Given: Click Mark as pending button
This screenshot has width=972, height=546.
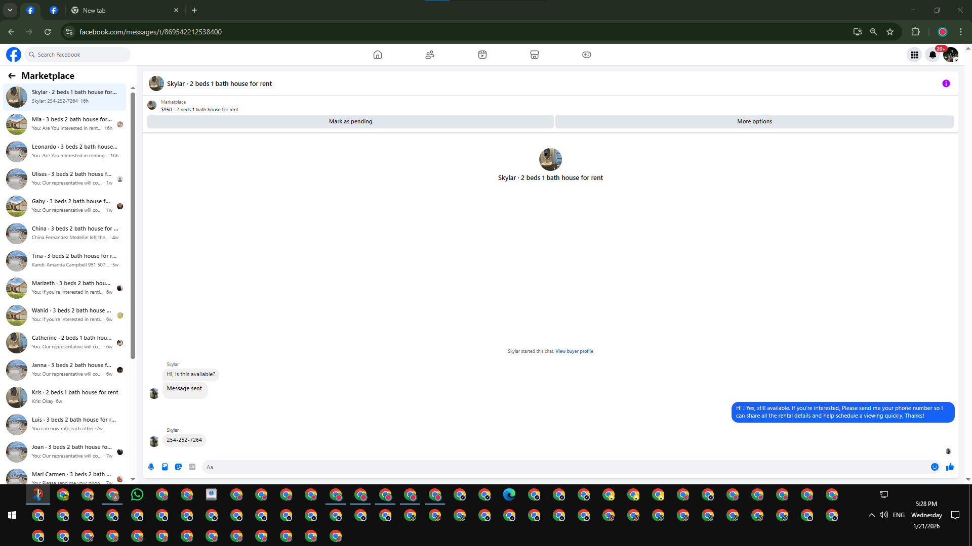Looking at the screenshot, I should point(350,122).
